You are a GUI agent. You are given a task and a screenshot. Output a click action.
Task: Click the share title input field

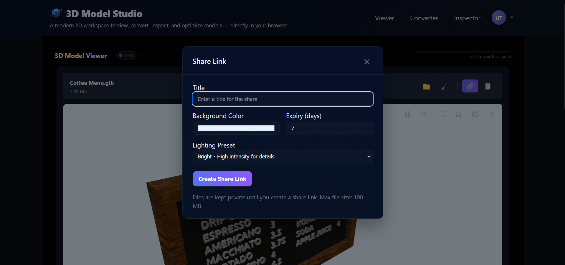282,99
